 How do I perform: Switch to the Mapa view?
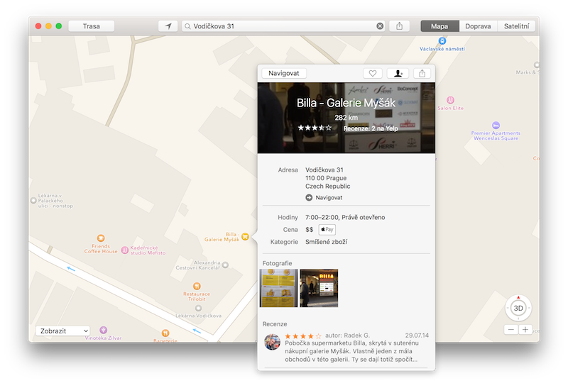click(x=439, y=26)
